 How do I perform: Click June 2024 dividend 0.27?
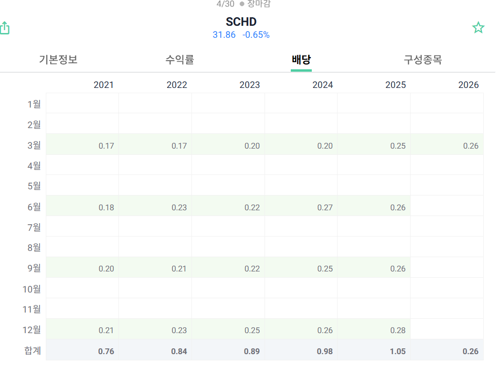325,207
